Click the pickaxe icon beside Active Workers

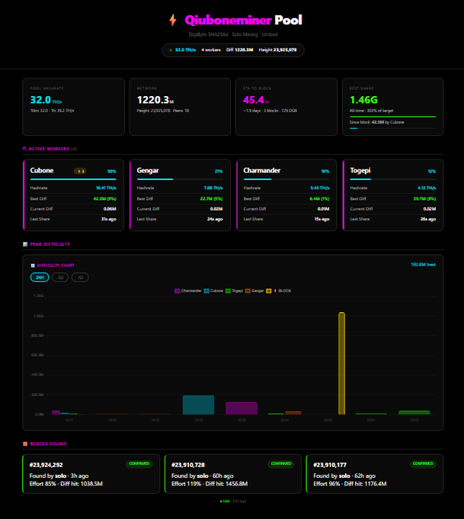(x=24, y=149)
